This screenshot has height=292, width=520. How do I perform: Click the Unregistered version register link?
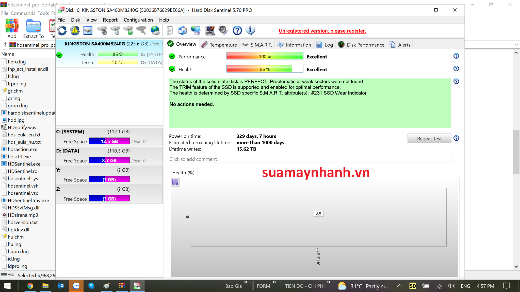pyautogui.click(x=322, y=31)
